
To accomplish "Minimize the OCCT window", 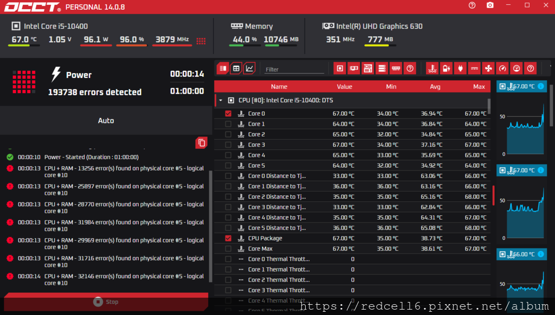I will click(x=508, y=5).
